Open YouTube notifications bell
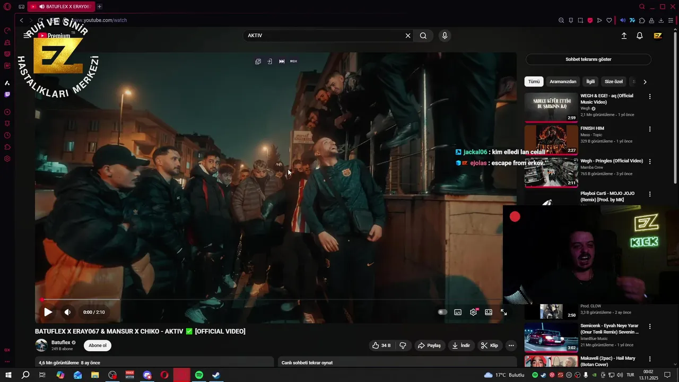679x382 pixels. tap(640, 36)
